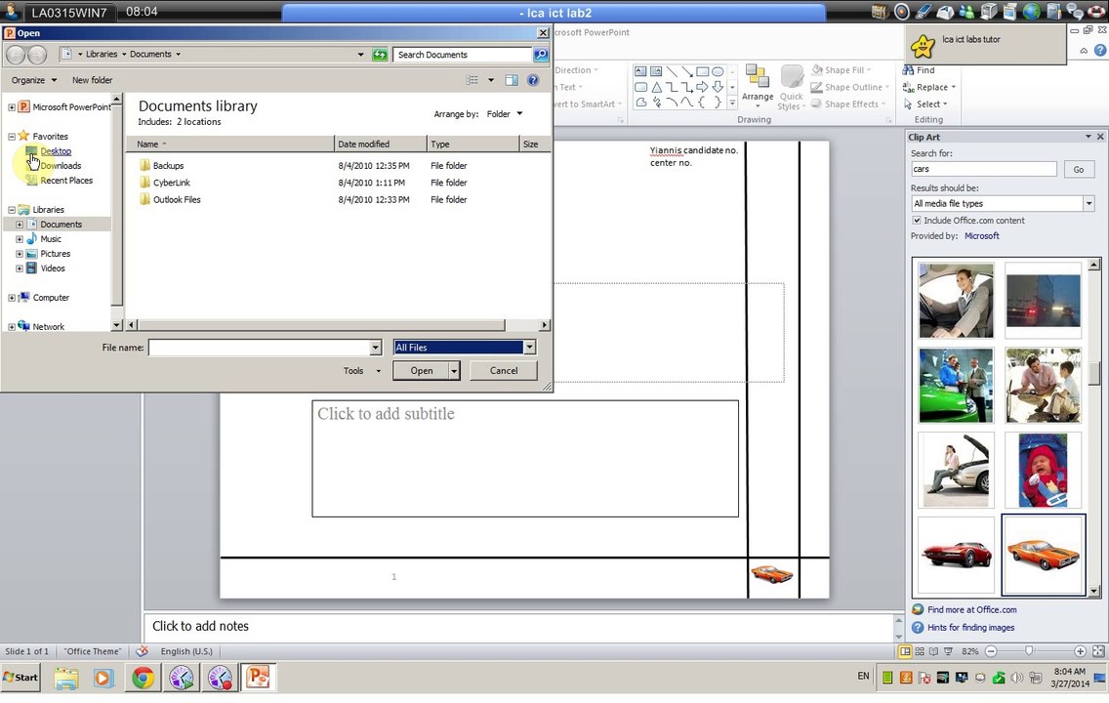Collapse the Favorites tree node
Screen dimensions: 1109x703
tap(12, 137)
